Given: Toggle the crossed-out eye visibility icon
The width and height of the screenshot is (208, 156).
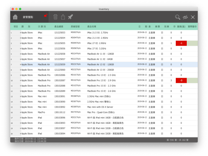Looking at the screenshot, I should (x=185, y=17).
